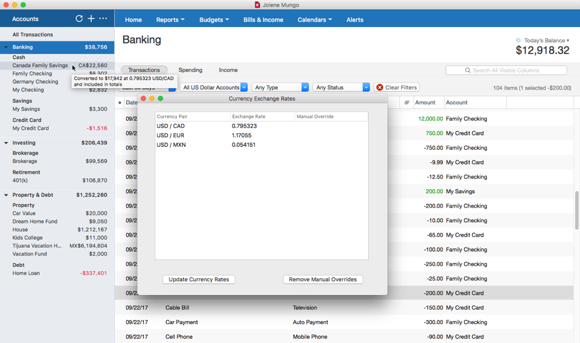The image size is (580, 343).
Task: Click the status dot column header
Action: tap(120, 103)
